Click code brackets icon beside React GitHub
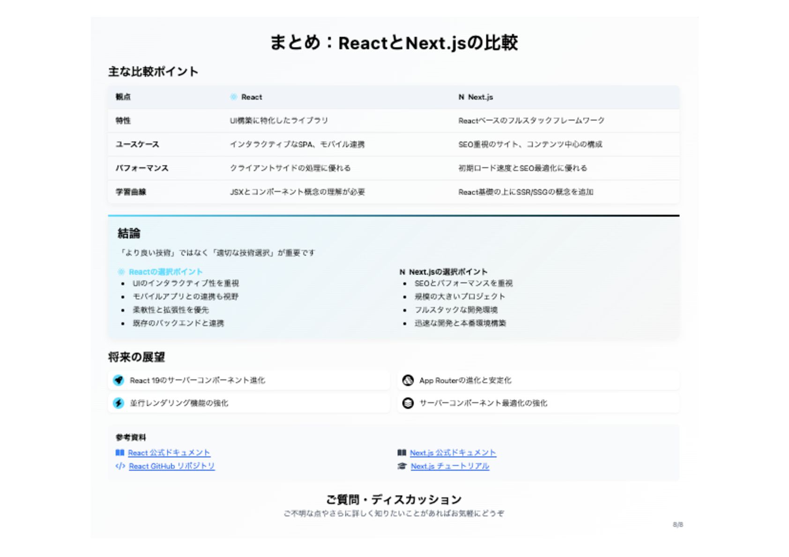 pos(120,466)
